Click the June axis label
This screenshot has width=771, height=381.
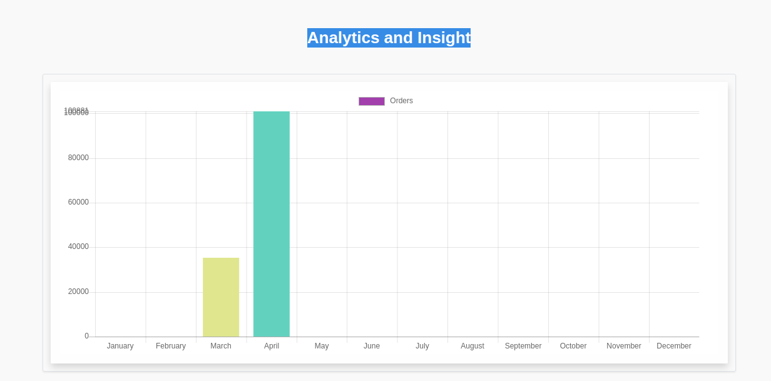372,346
